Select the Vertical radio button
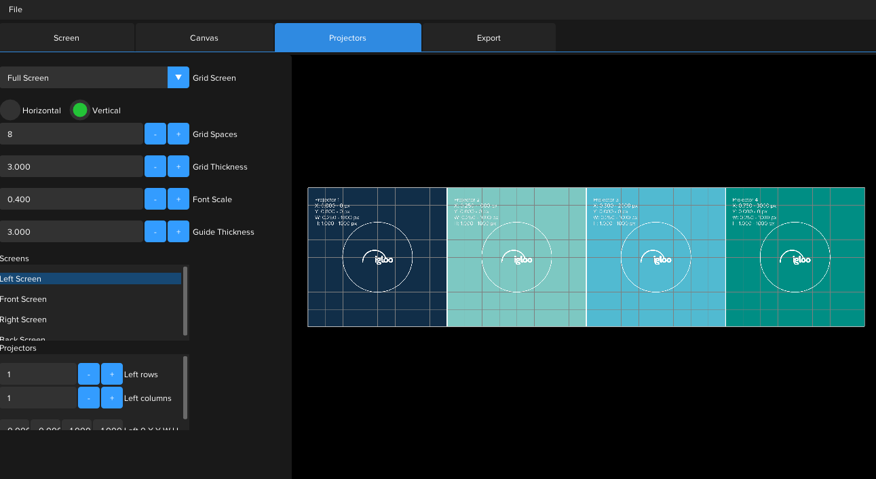The width and height of the screenshot is (876, 479). 80,111
